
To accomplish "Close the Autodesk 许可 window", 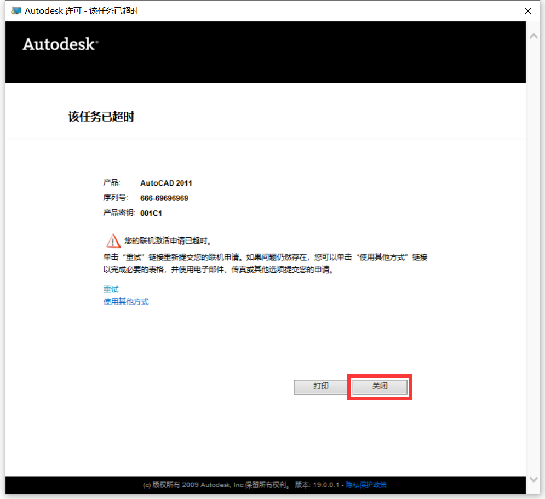I will point(527,11).
